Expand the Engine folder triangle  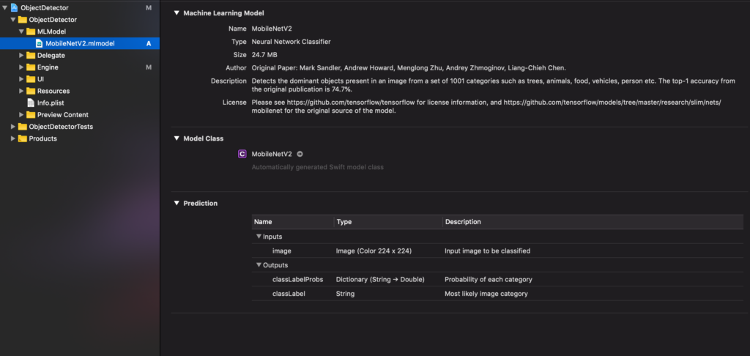point(21,67)
